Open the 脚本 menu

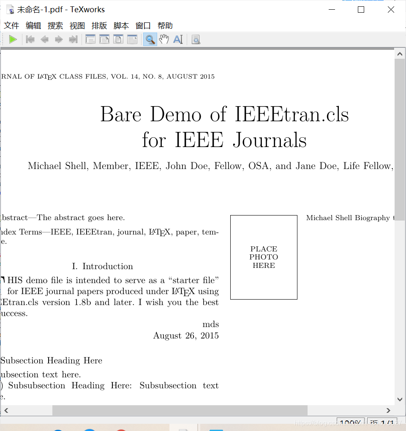coord(121,25)
